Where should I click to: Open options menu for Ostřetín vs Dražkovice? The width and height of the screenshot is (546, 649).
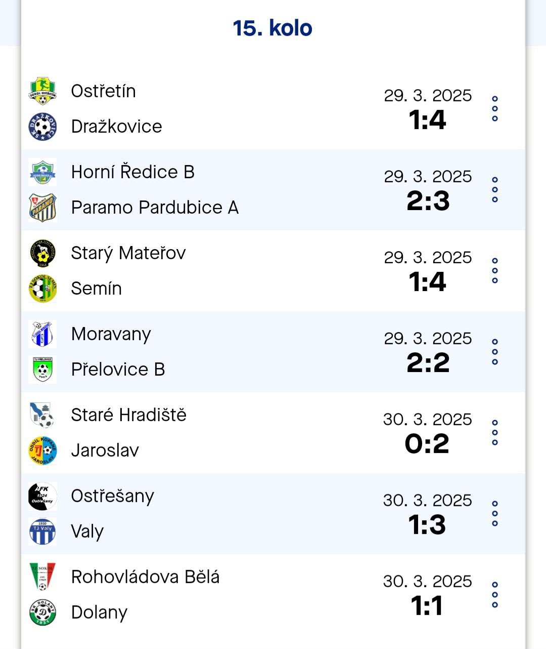pyautogui.click(x=495, y=108)
